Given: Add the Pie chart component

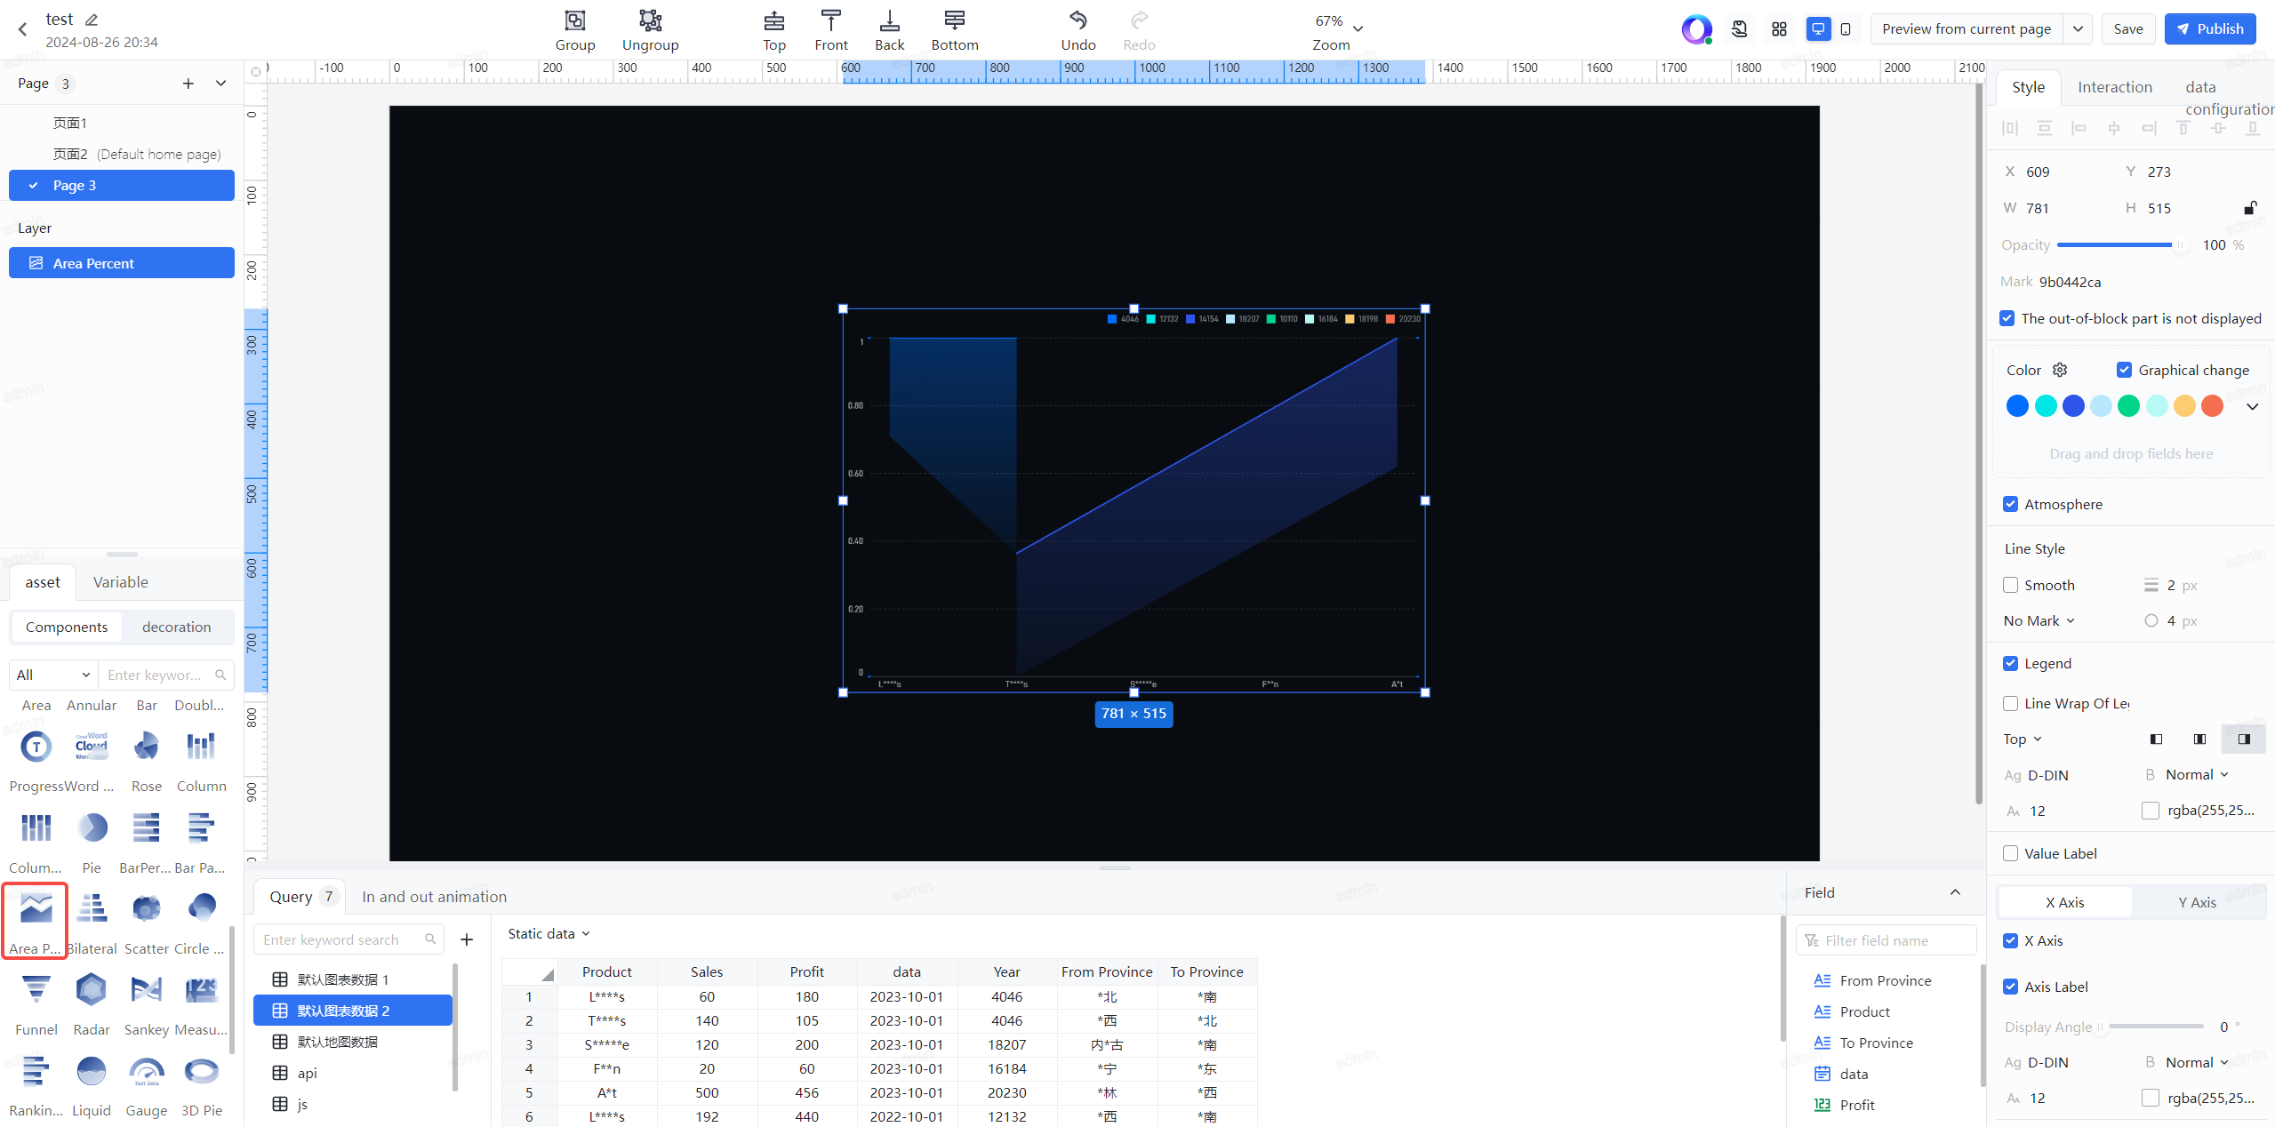Looking at the screenshot, I should click(x=92, y=827).
